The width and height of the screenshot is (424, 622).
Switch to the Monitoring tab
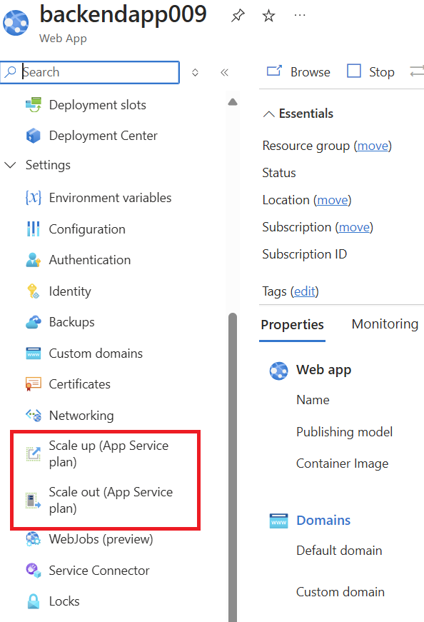point(385,324)
